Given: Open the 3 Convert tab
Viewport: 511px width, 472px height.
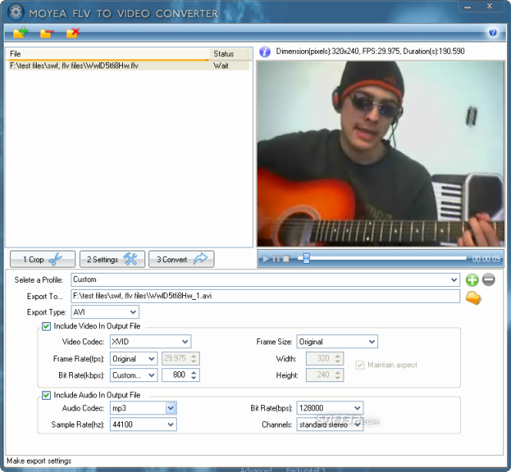Looking at the screenshot, I should pos(181,259).
